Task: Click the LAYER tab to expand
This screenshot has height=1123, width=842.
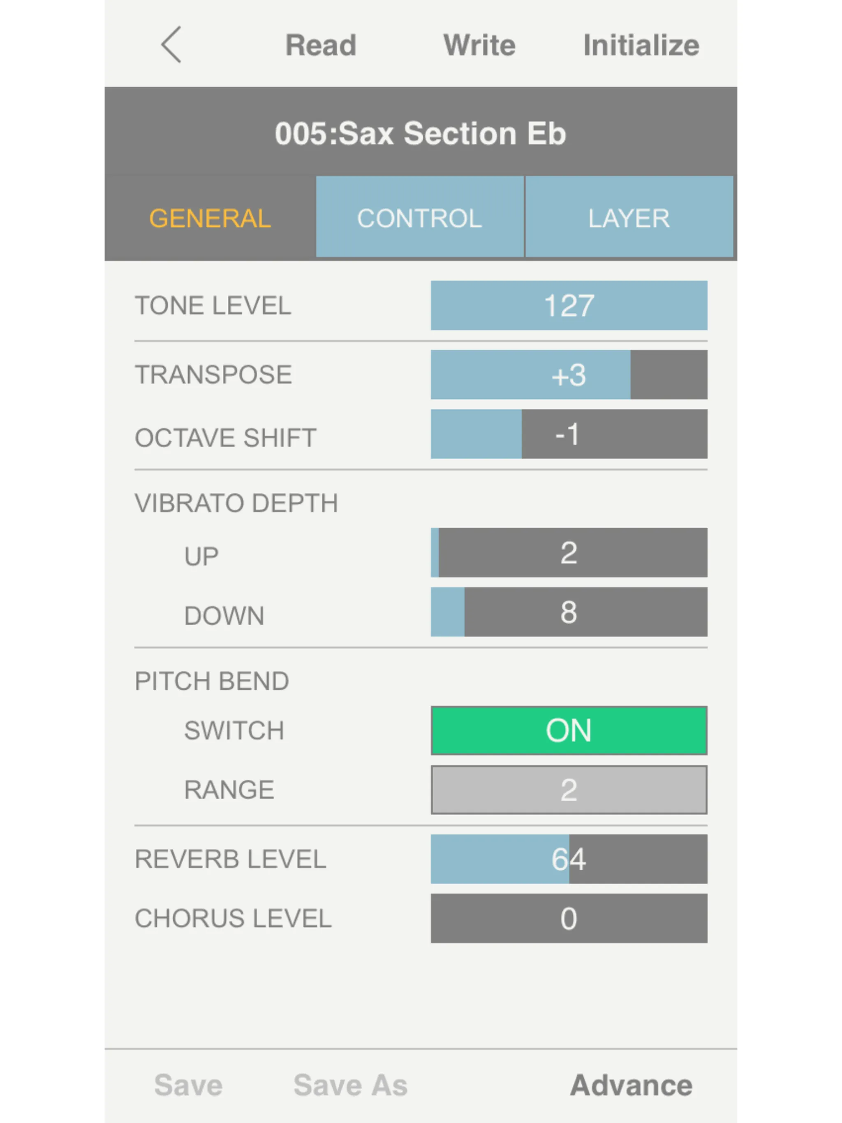Action: pos(631,217)
